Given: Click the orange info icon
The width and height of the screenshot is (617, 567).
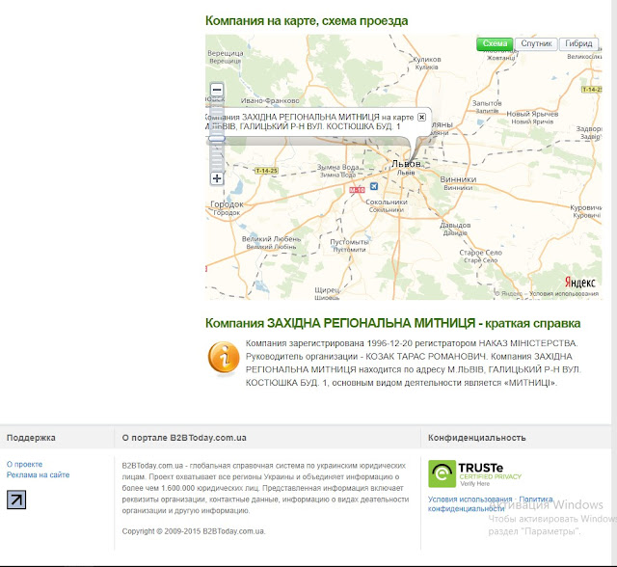Looking at the screenshot, I should tap(224, 358).
